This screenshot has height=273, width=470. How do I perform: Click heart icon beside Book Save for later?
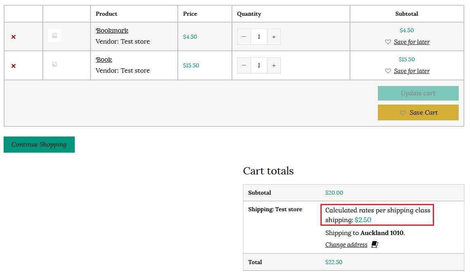coord(388,71)
